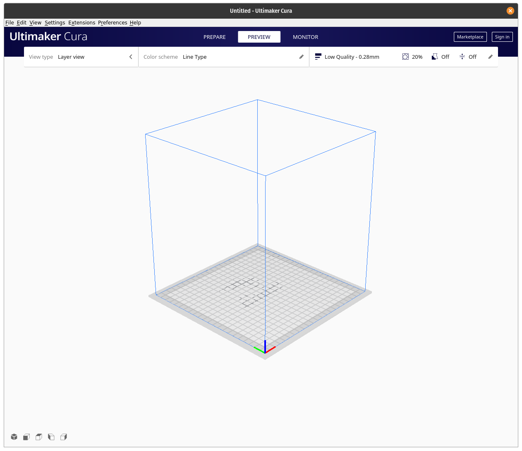
Task: Click the Low Quality profile layers icon
Action: pos(318,57)
